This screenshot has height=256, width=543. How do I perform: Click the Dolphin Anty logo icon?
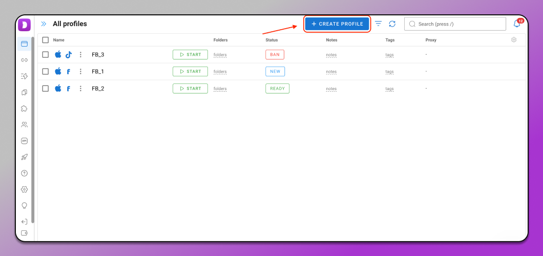coord(24,25)
